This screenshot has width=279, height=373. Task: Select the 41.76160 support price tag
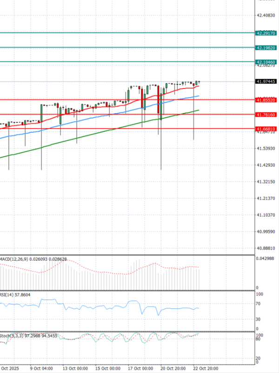click(x=266, y=114)
